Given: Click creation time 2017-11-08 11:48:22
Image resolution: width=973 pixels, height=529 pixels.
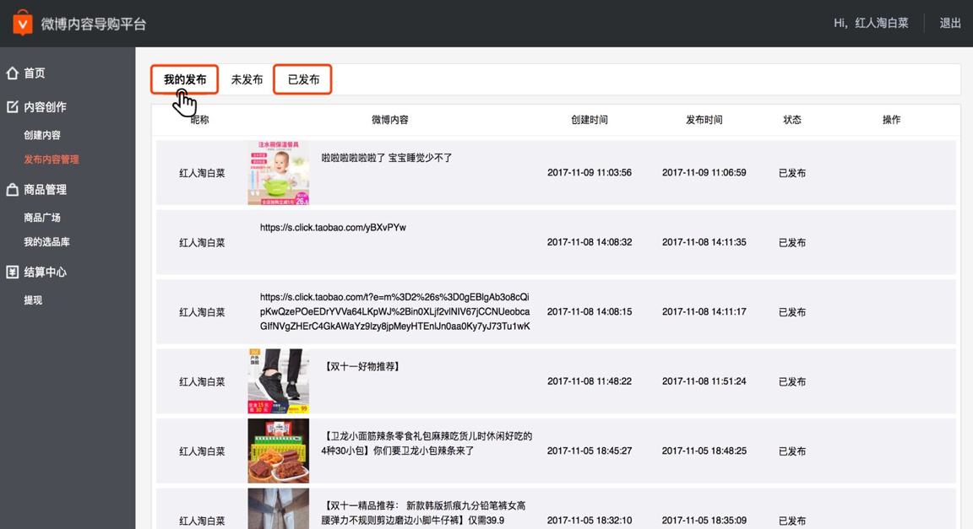Looking at the screenshot, I should tap(589, 381).
